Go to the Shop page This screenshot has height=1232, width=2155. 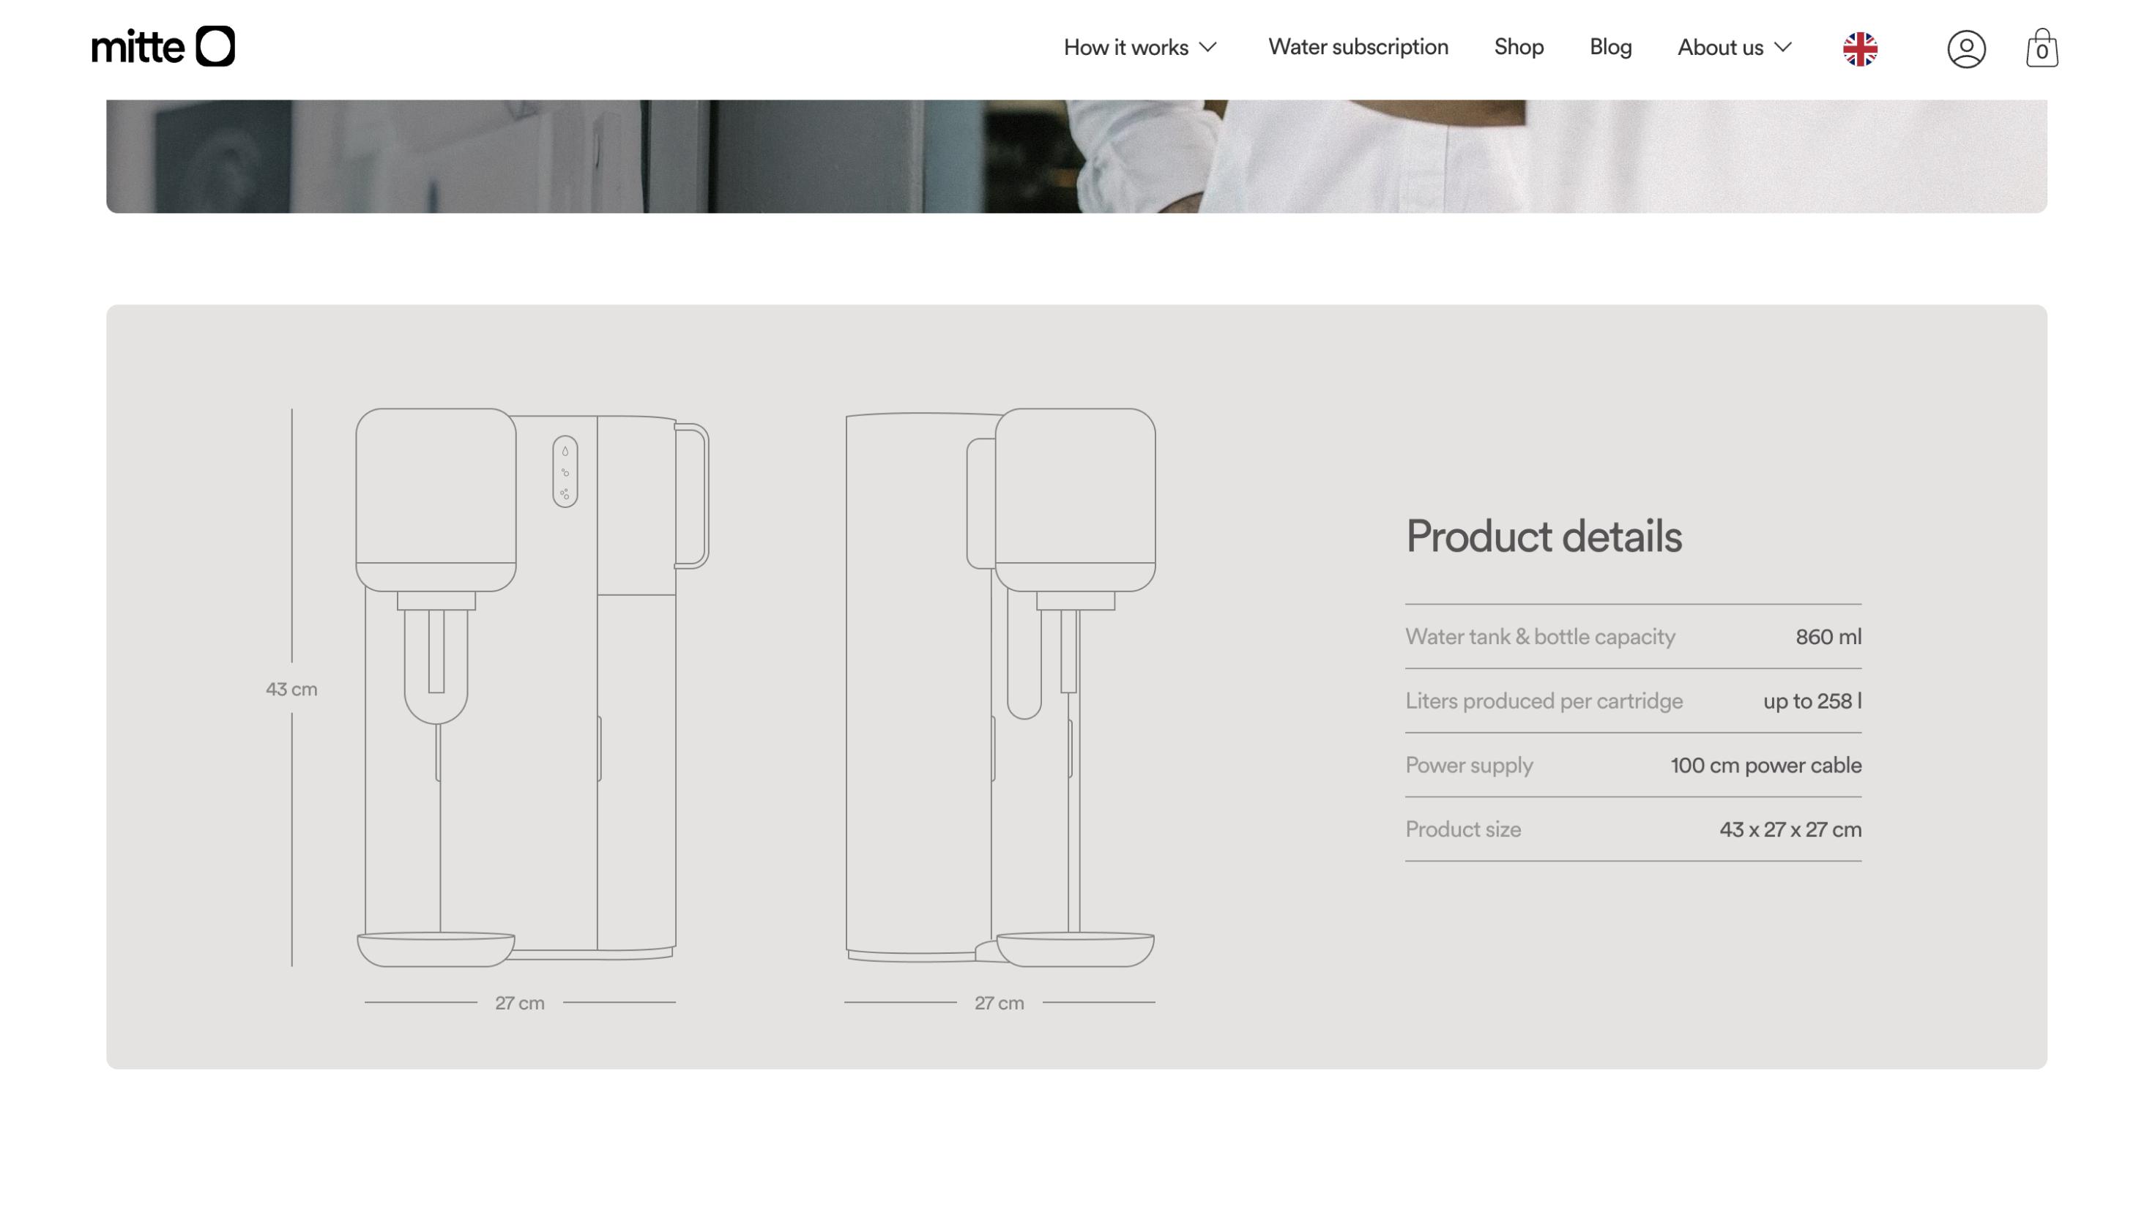coord(1519,48)
